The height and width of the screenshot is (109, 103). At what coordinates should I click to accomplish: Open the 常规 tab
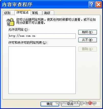(x=36, y=13)
